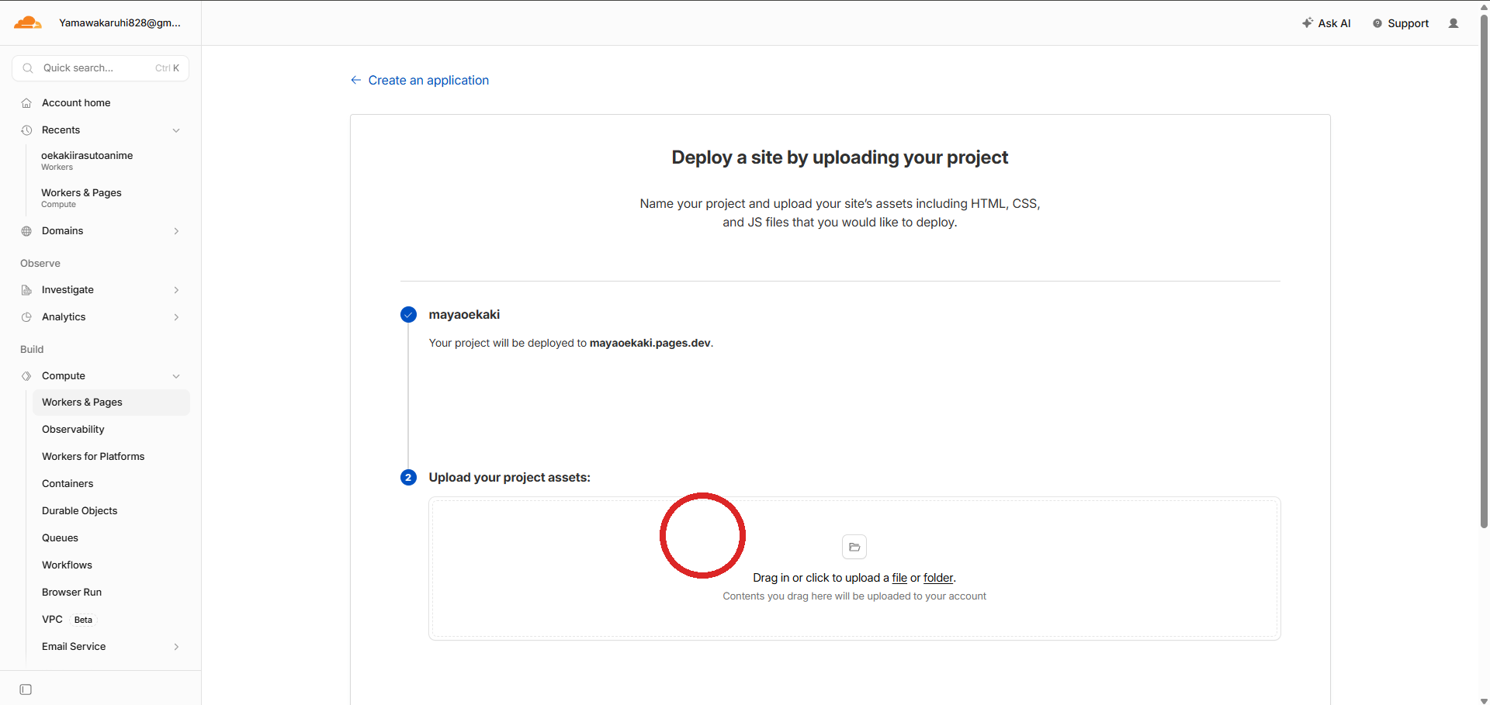Click the upload dropzone hint text
The width and height of the screenshot is (1490, 705).
[854, 596]
